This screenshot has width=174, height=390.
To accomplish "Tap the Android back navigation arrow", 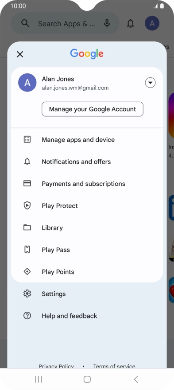I will 135,379.
